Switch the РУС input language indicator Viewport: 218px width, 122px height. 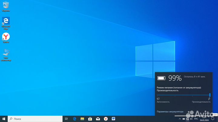(196, 119)
